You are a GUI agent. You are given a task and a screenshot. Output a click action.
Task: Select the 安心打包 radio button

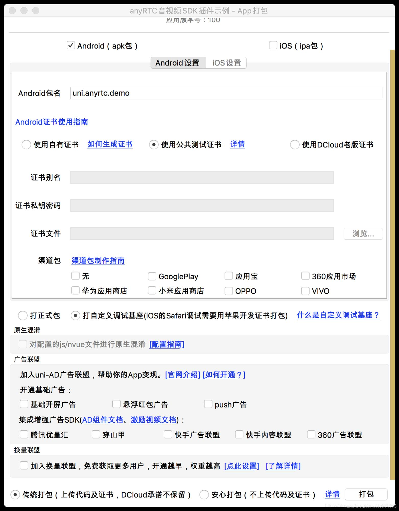pyautogui.click(x=204, y=495)
